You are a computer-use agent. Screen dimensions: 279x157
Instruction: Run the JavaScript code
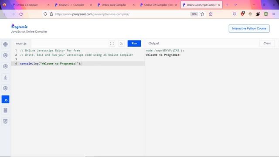point(134,43)
